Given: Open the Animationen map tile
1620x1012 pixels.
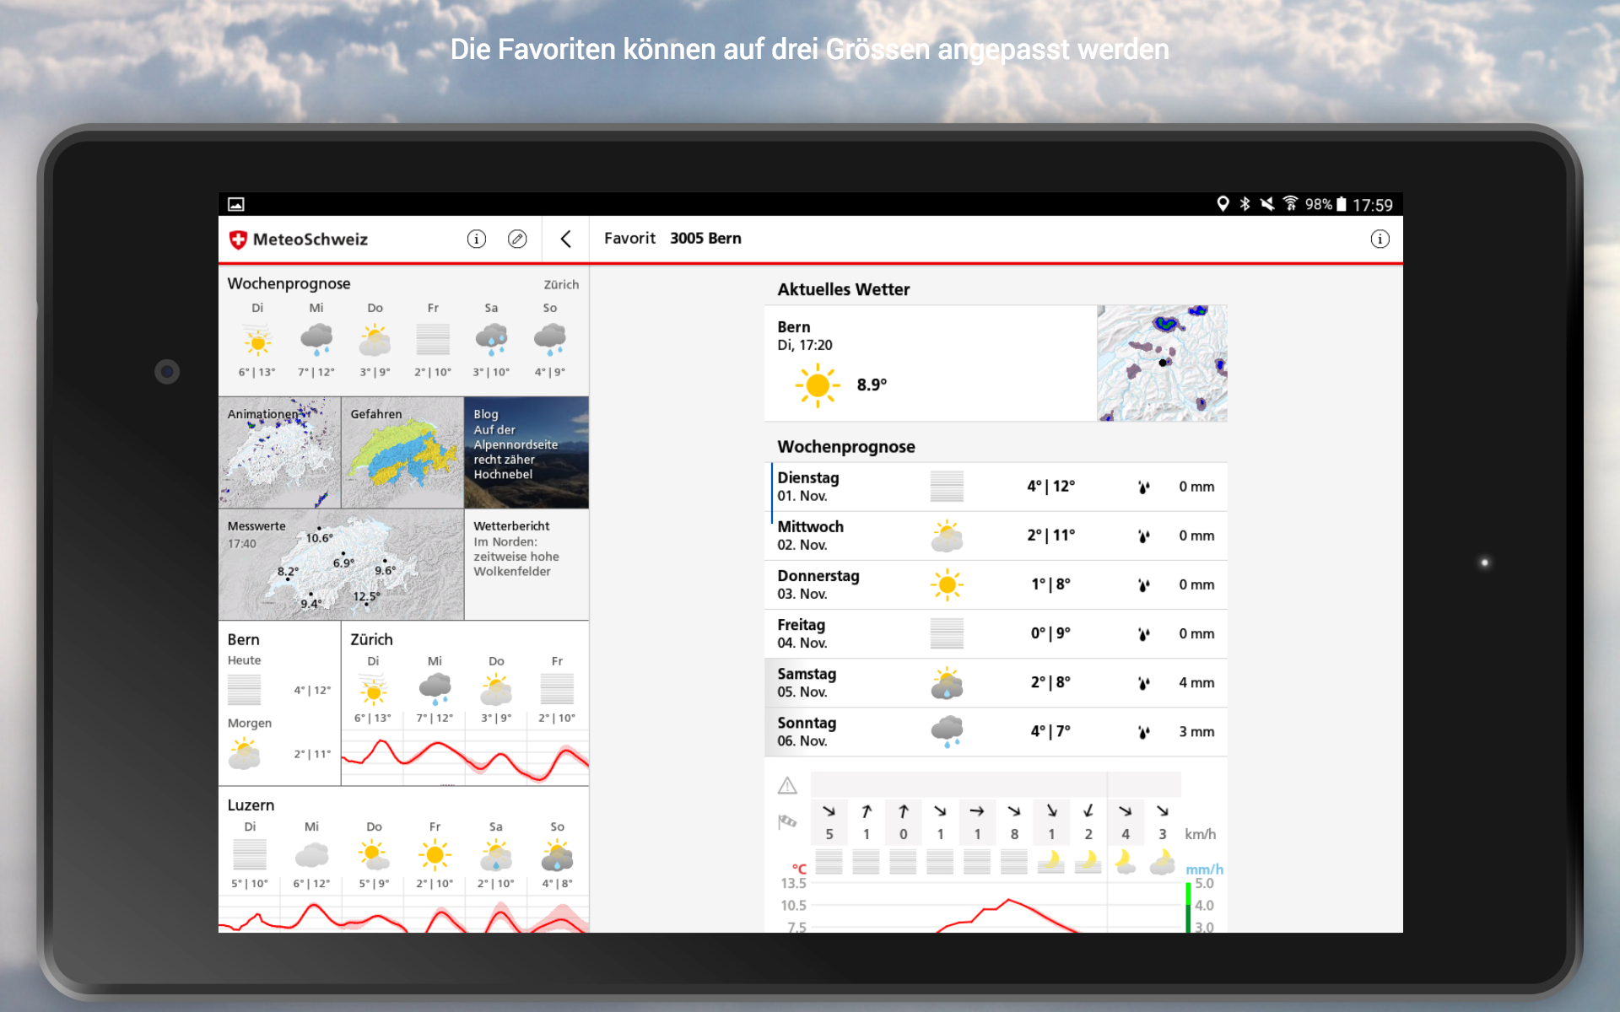Looking at the screenshot, I should click(x=279, y=453).
